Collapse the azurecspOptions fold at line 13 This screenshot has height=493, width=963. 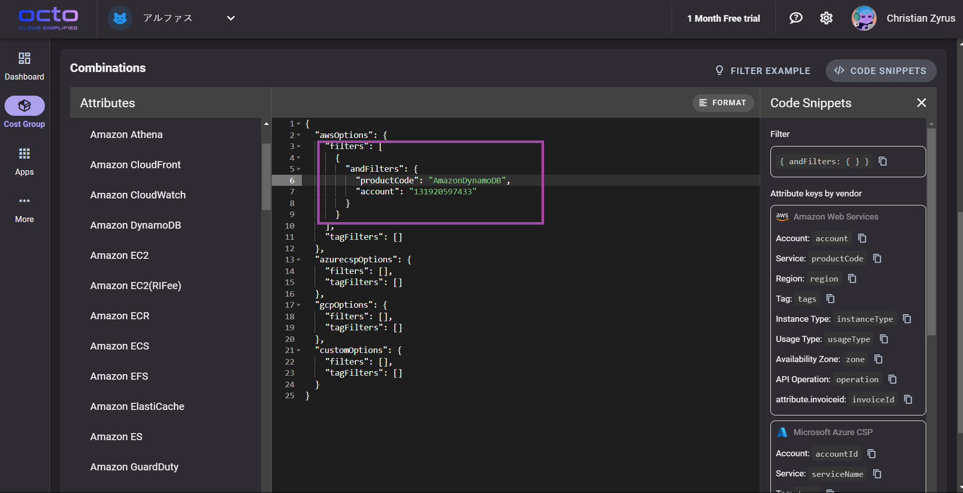(x=298, y=260)
